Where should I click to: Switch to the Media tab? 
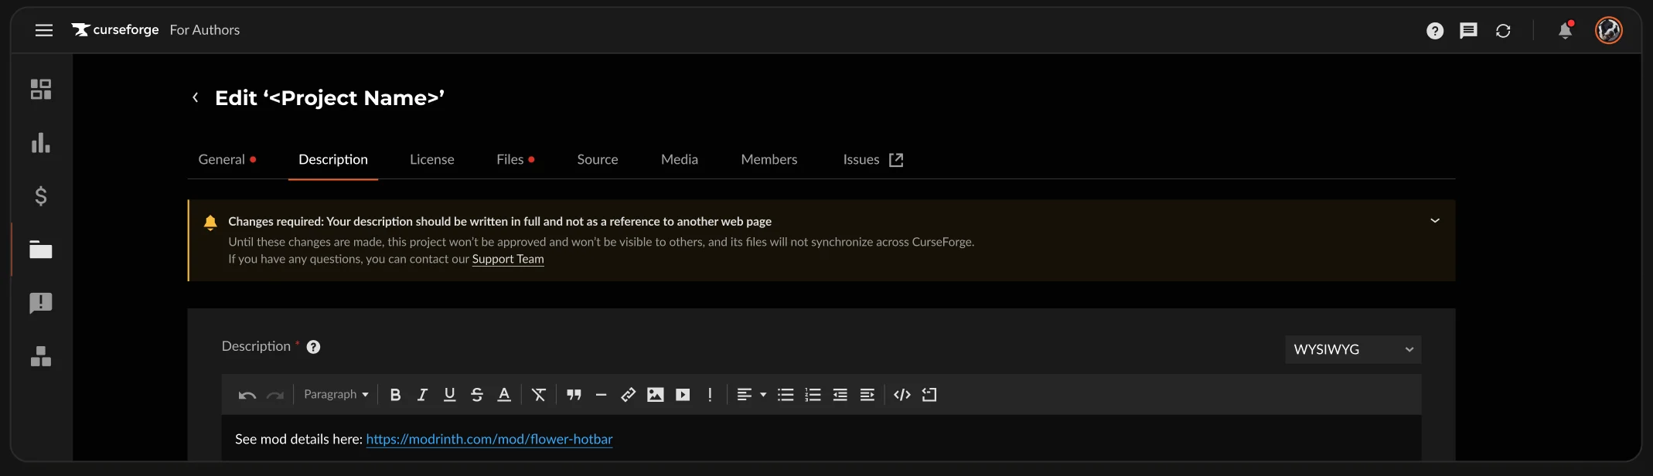pos(680,159)
